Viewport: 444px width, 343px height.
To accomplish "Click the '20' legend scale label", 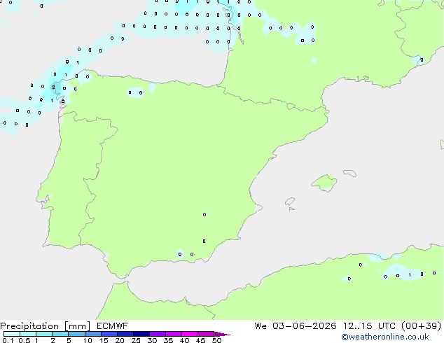I will pyautogui.click(x=120, y=340).
